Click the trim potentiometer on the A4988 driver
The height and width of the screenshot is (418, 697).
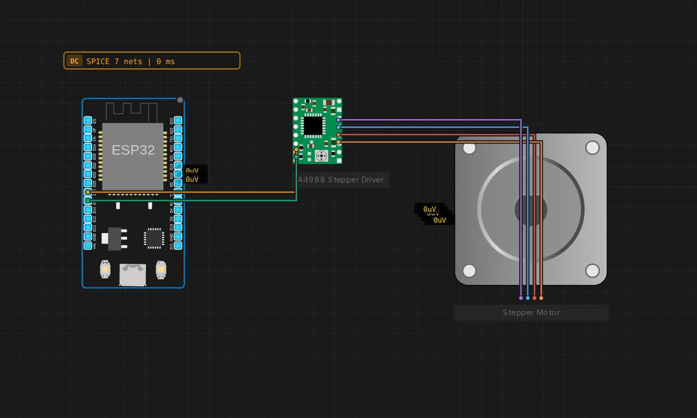322,156
